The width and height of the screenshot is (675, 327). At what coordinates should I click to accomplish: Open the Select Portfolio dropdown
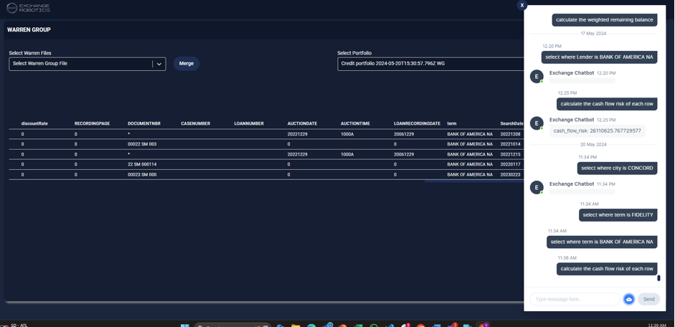click(x=430, y=64)
